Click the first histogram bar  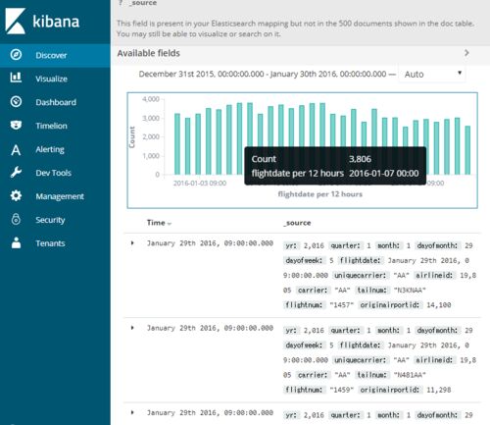(x=177, y=143)
